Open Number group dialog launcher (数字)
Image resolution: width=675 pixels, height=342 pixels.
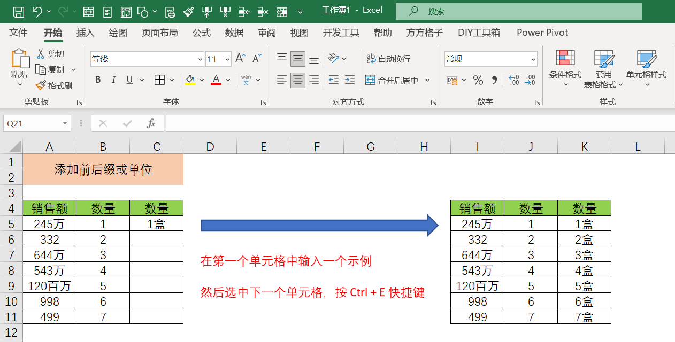(538, 102)
